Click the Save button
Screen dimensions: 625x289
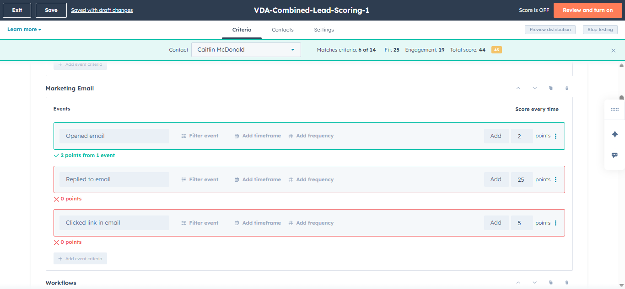click(x=51, y=10)
